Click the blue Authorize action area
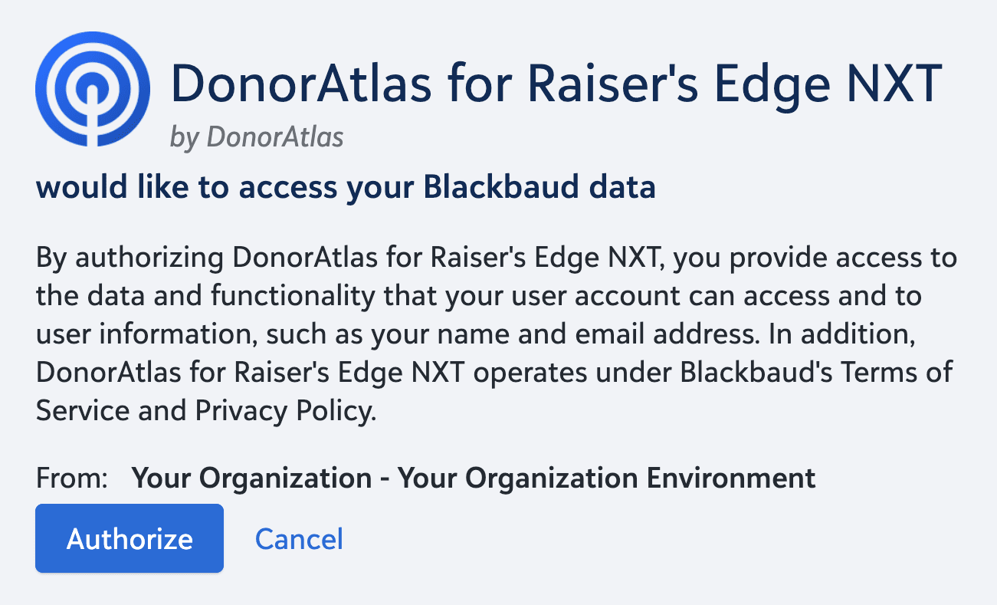This screenshot has width=997, height=605. tap(129, 538)
